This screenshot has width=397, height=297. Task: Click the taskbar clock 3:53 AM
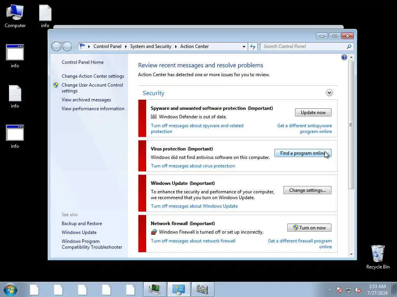[377, 287]
